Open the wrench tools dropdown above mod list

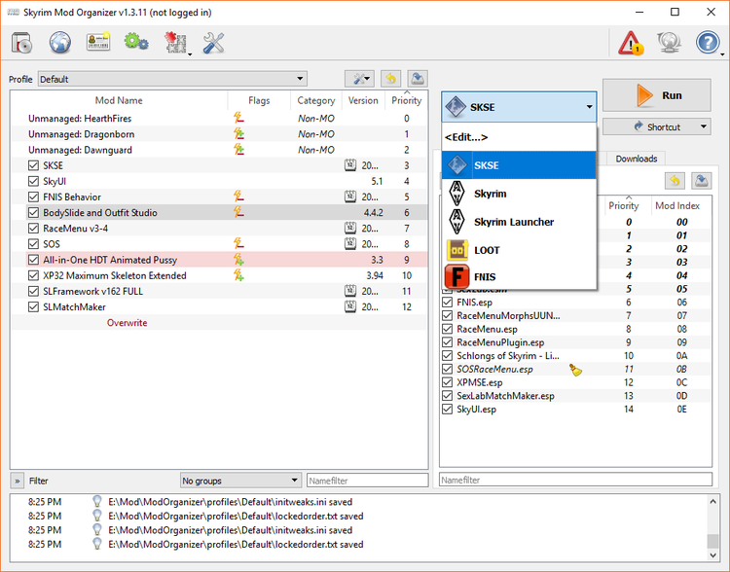pyautogui.click(x=360, y=79)
